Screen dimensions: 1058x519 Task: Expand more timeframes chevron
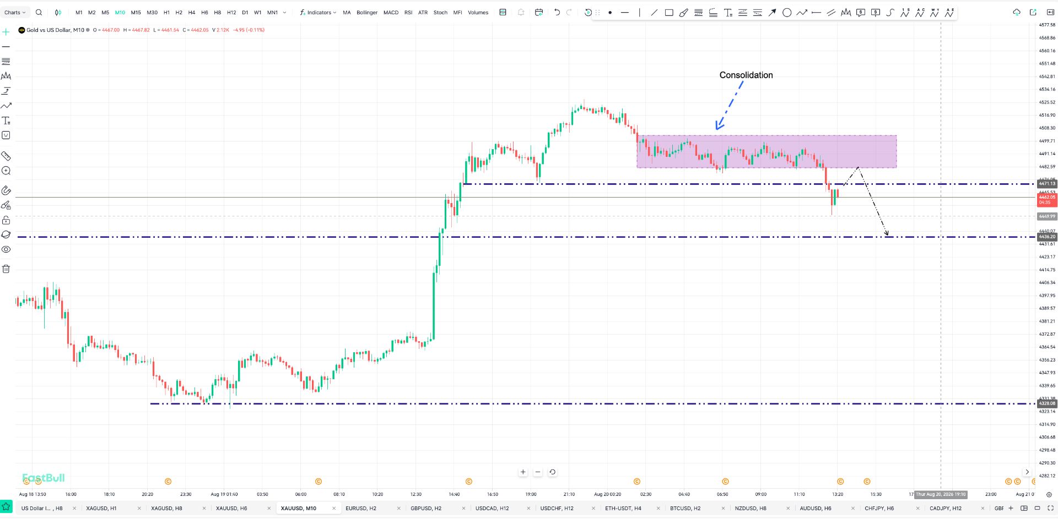(284, 12)
